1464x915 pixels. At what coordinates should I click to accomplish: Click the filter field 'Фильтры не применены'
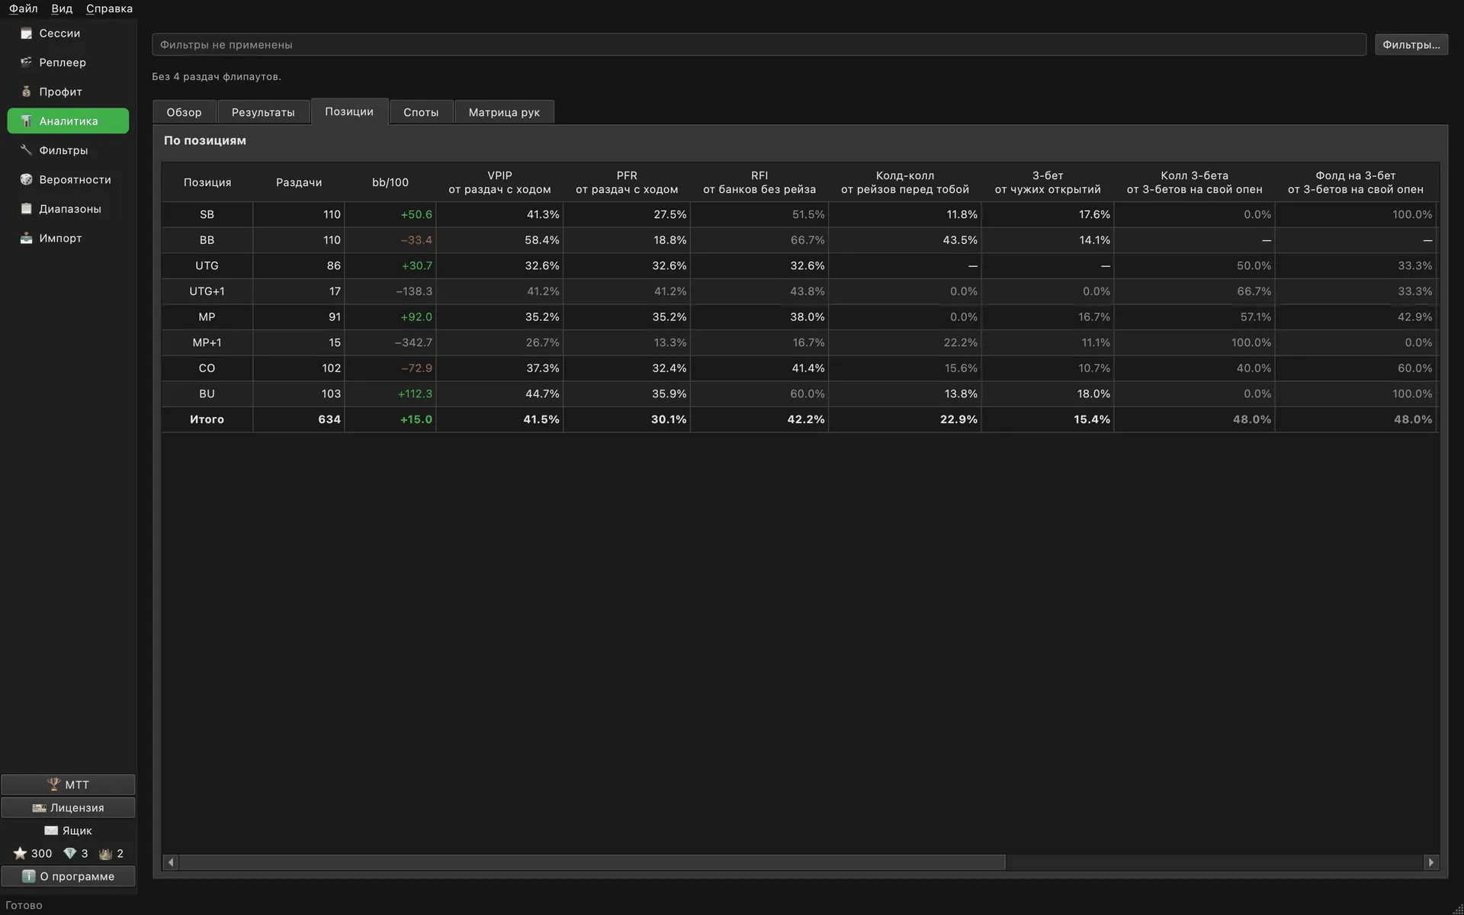759,44
